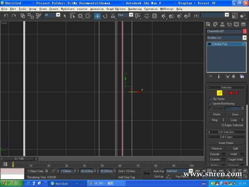
Task: Click Configure Modifier Sets icon
Action: 242,77
